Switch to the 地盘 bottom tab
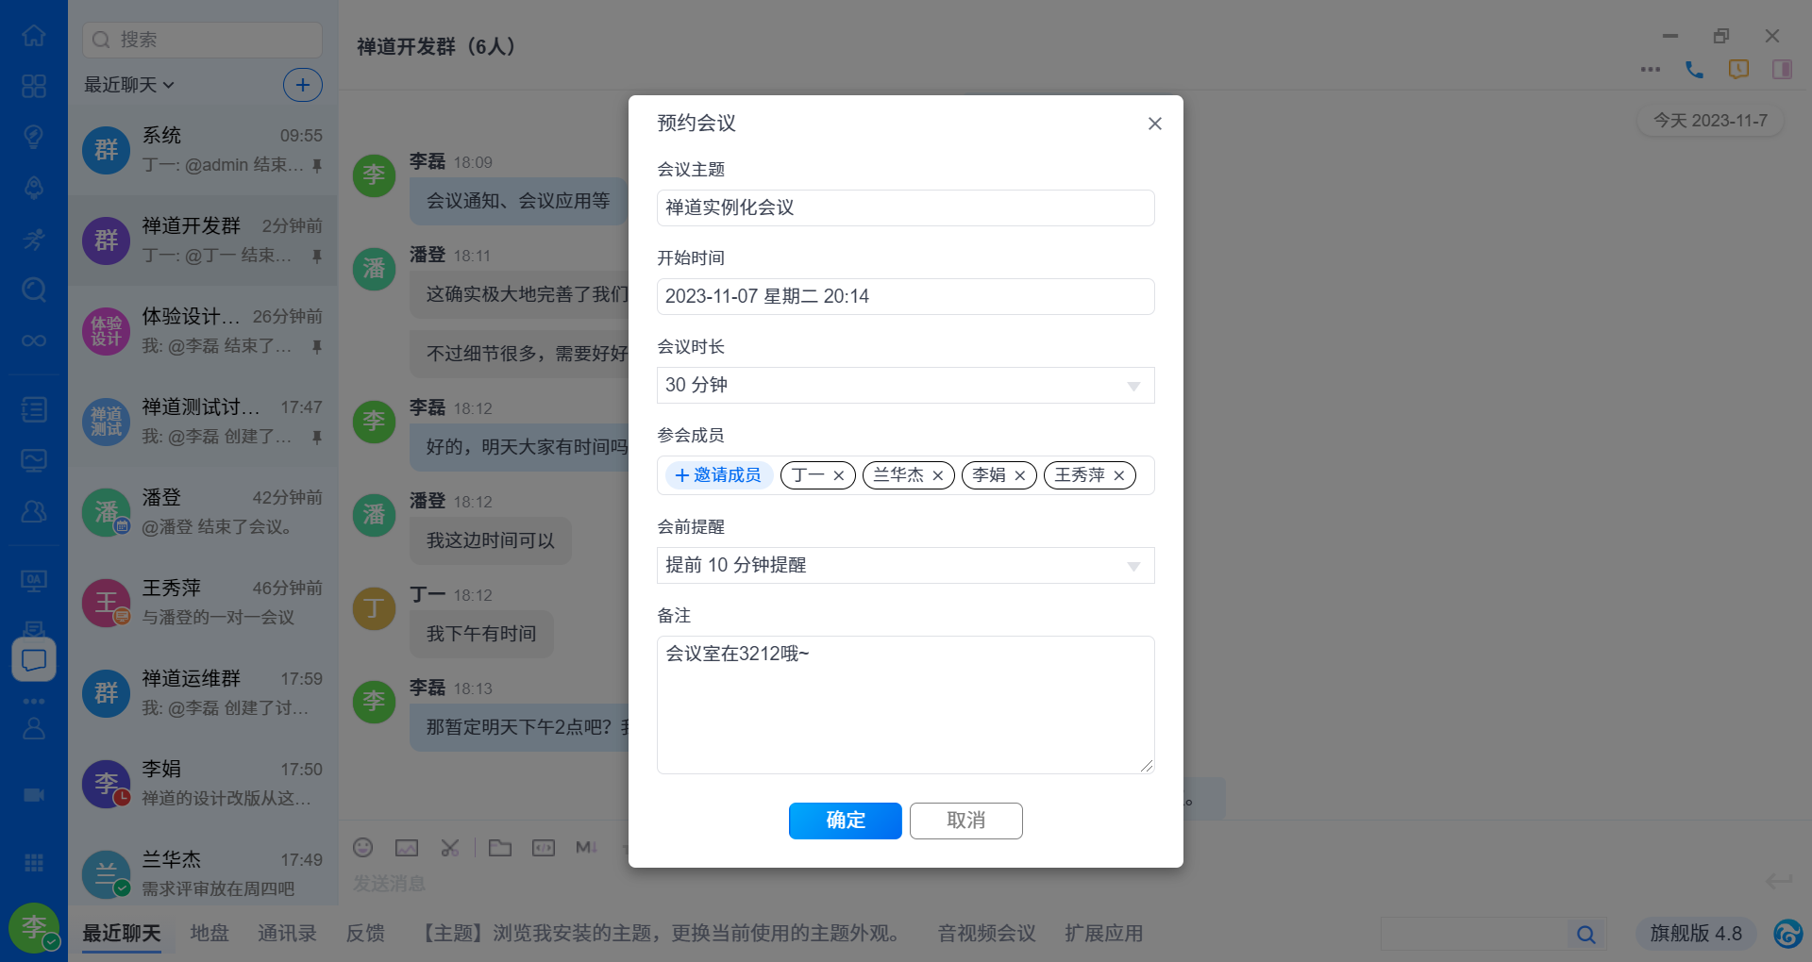This screenshot has width=1812, height=962. (x=210, y=934)
